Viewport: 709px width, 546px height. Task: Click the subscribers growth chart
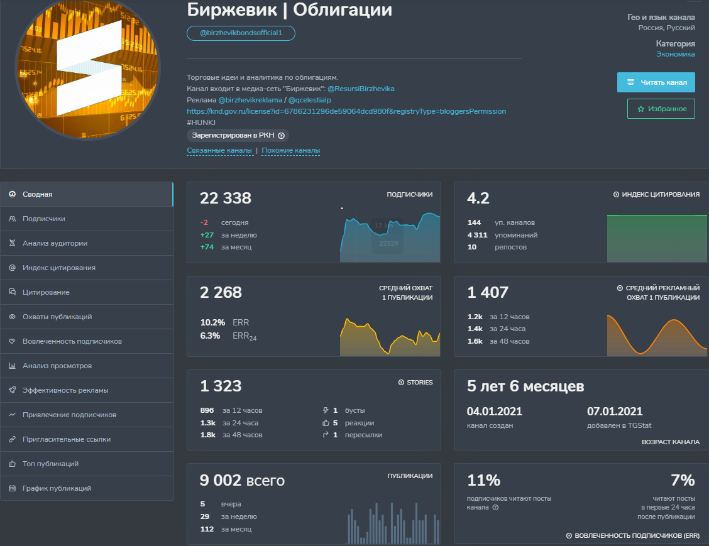pyautogui.click(x=390, y=236)
